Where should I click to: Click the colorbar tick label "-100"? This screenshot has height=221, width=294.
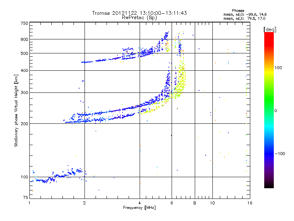pyautogui.click(x=280, y=154)
